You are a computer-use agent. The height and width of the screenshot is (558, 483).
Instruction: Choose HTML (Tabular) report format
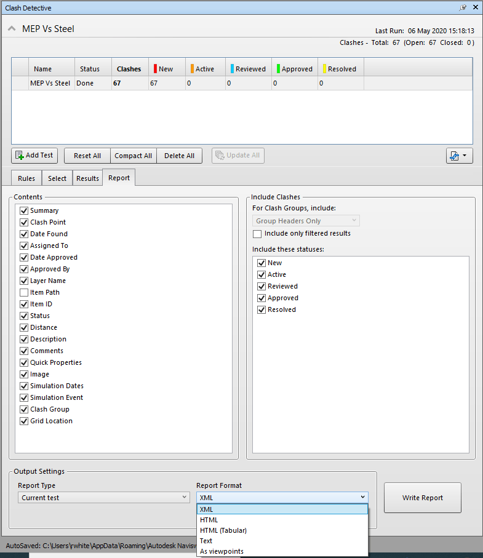(x=282, y=530)
